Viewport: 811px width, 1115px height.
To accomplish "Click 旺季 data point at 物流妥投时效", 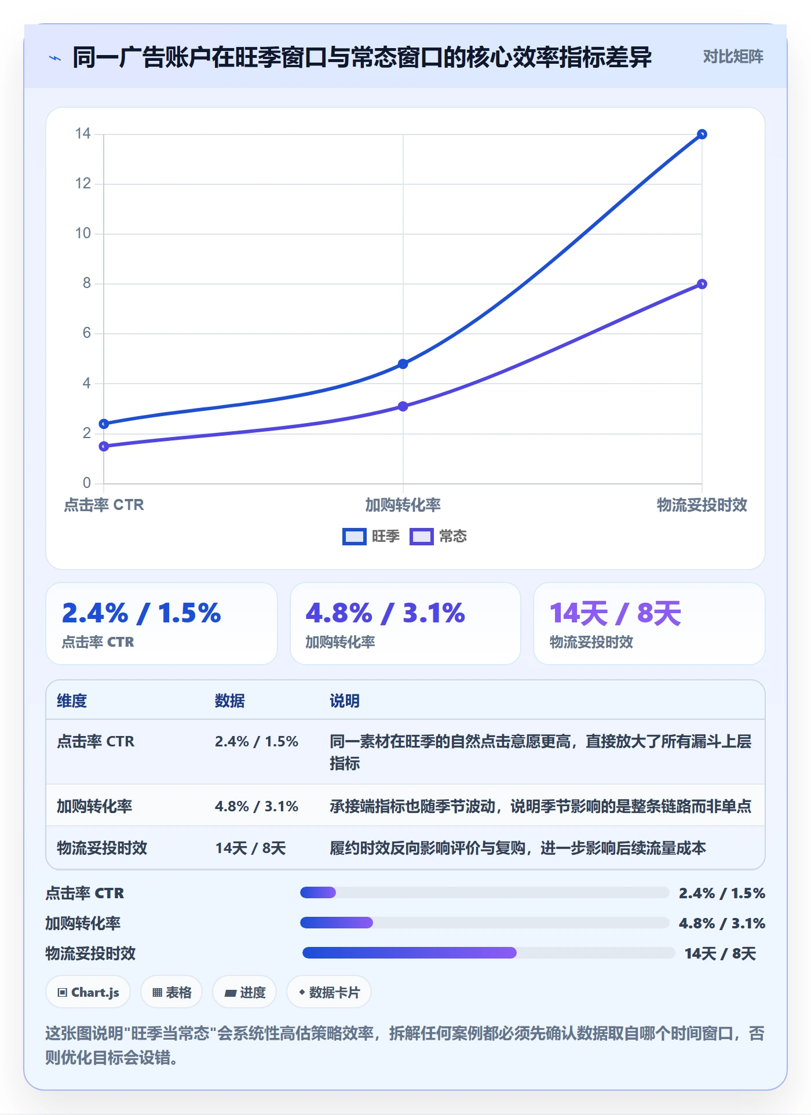I will 702,134.
